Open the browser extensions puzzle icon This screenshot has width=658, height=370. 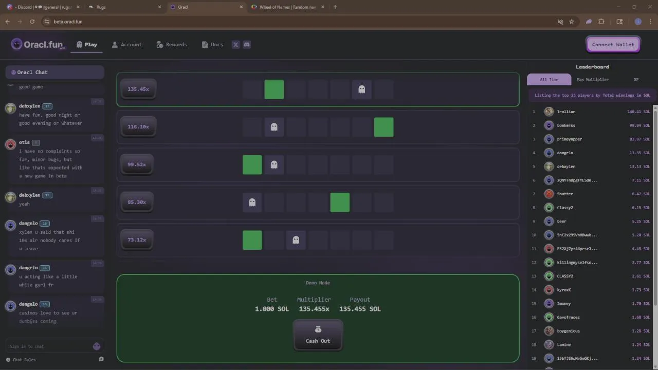[x=601, y=22]
